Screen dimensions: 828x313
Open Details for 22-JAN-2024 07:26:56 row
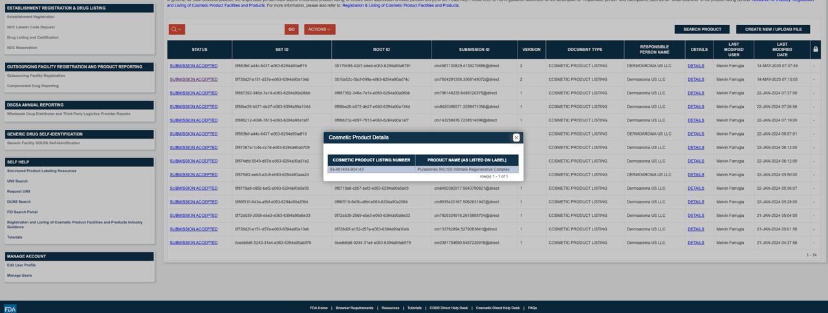coord(696,106)
